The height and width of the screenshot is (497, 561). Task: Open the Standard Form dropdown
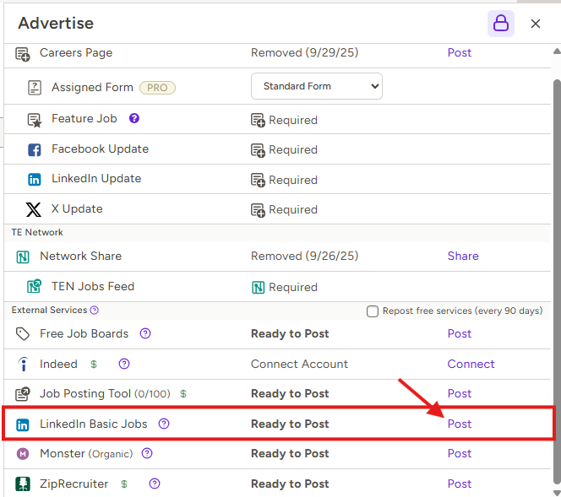tap(317, 86)
